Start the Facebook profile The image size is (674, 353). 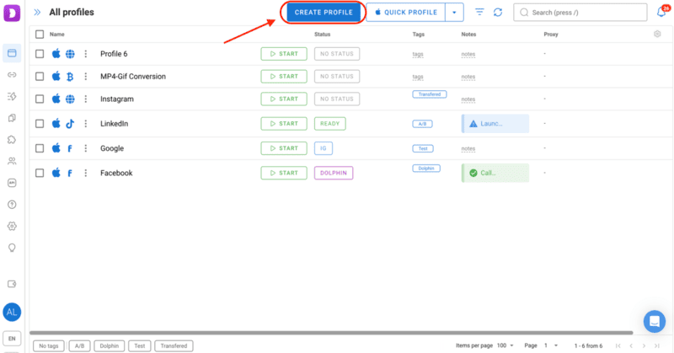click(x=284, y=173)
